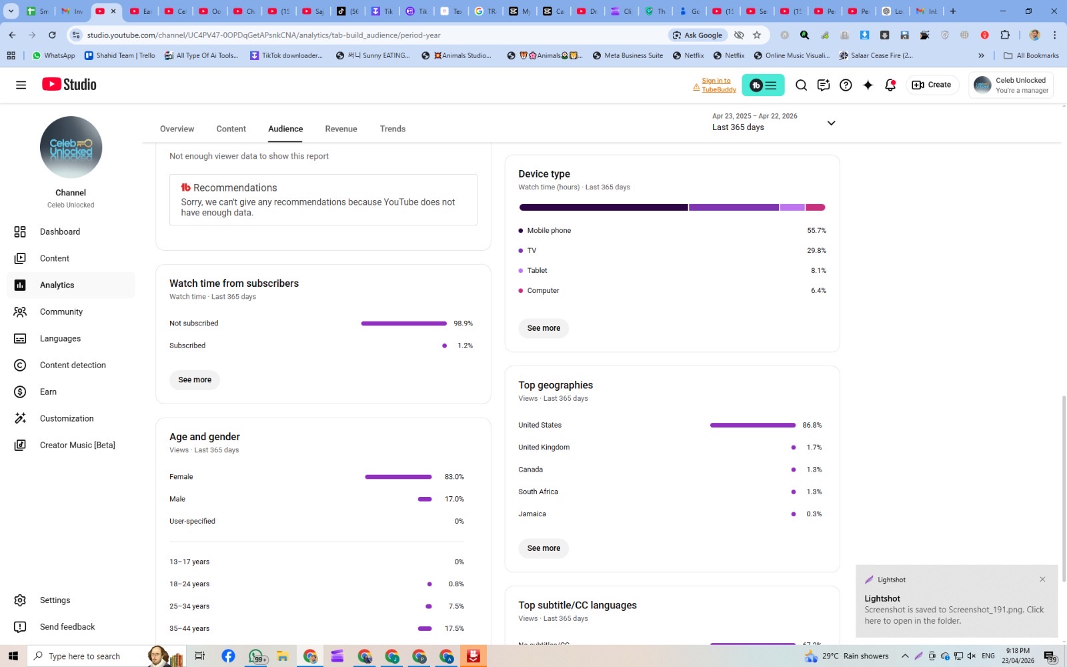Expand the Celeb Unlocked account switcher
1067x667 pixels.
point(1011,85)
